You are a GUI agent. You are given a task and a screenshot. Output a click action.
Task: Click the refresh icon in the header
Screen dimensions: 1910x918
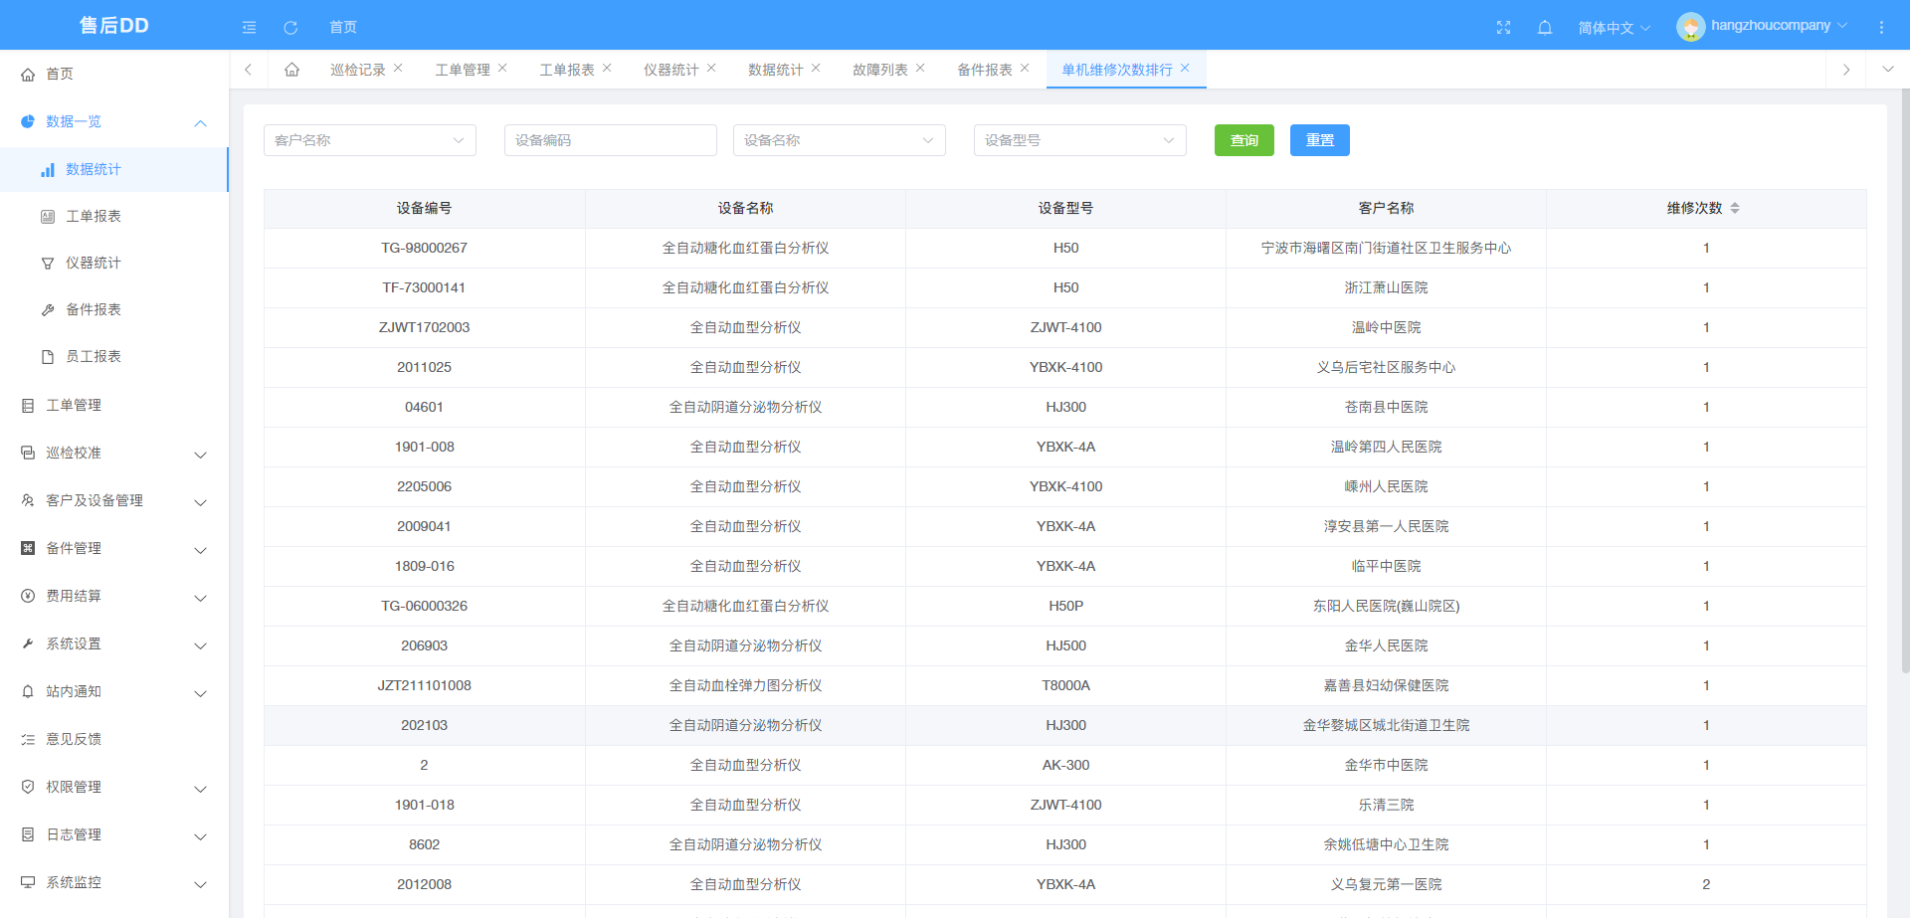click(x=290, y=27)
